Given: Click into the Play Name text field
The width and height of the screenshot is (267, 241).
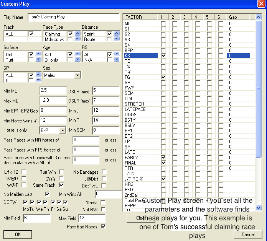Looking at the screenshot, I should pos(73,17).
